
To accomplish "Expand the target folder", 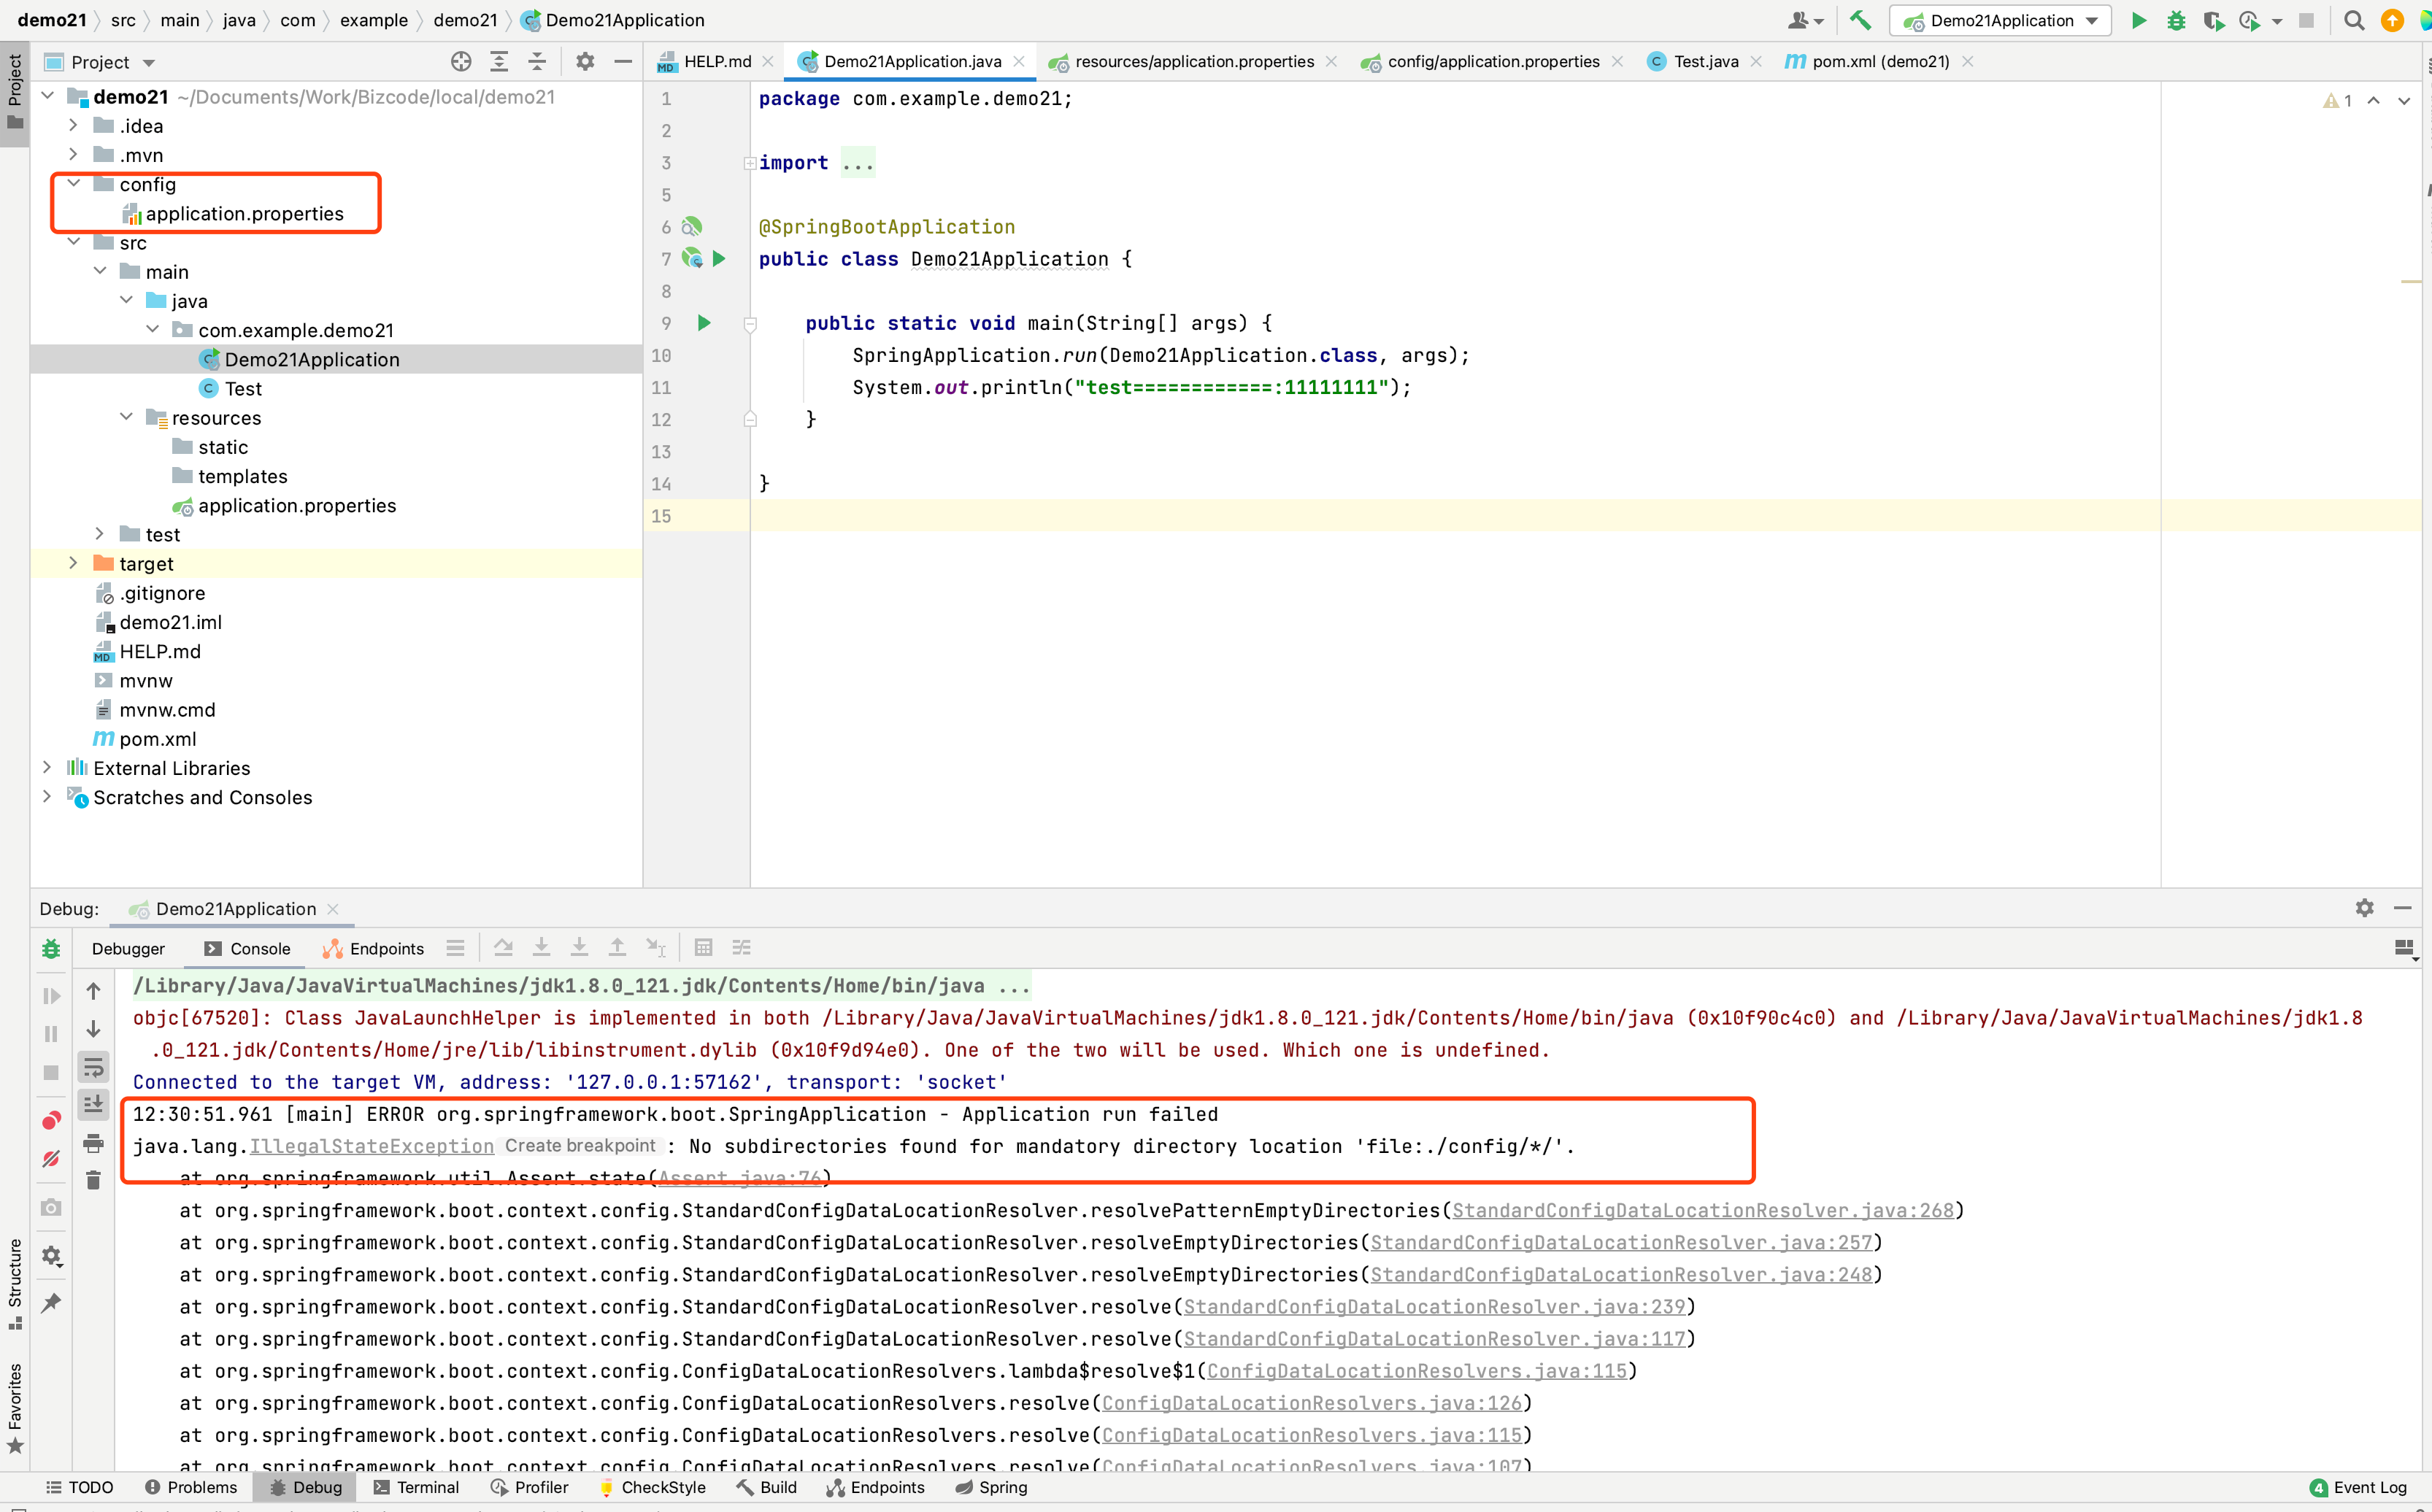I will click(73, 564).
